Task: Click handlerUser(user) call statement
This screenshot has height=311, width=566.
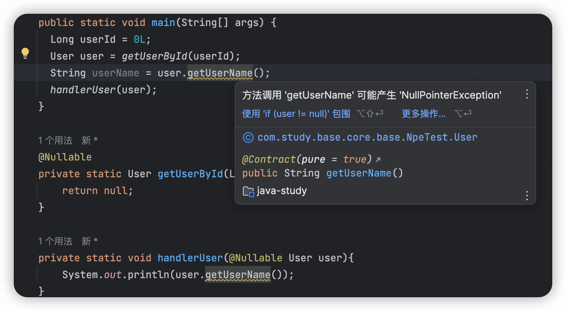Action: click(x=103, y=90)
